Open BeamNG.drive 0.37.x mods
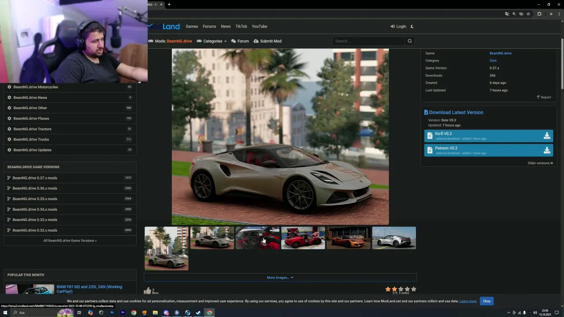The height and width of the screenshot is (317, 564). coord(35,178)
